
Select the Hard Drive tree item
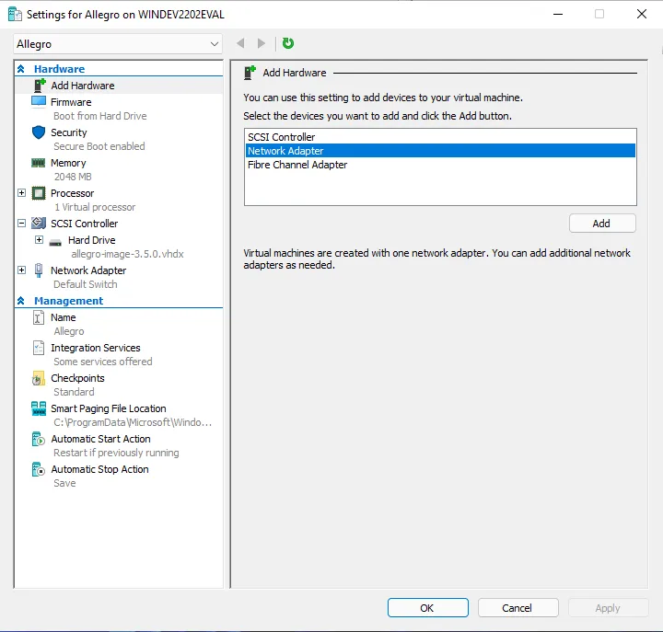point(91,240)
